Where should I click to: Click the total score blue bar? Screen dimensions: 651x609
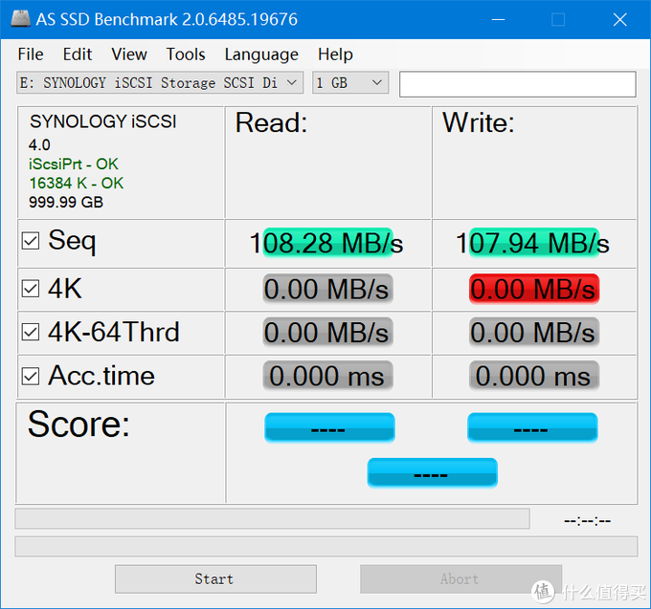432,473
